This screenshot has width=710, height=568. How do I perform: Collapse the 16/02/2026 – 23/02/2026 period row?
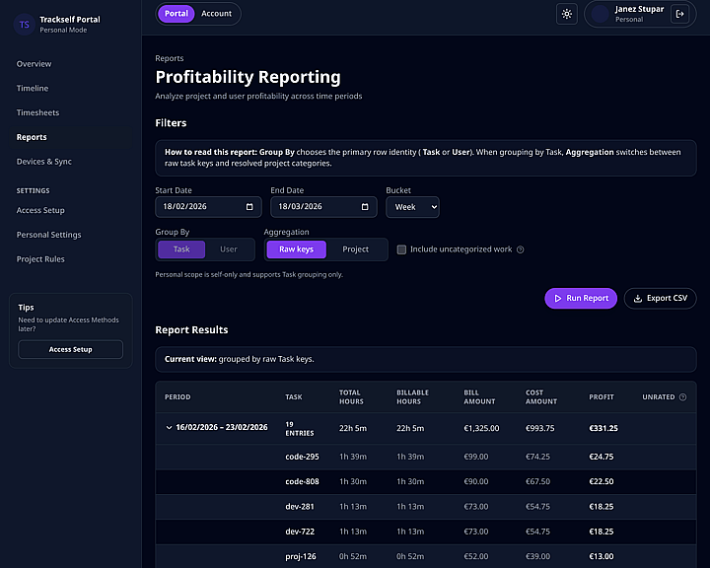[x=169, y=428]
